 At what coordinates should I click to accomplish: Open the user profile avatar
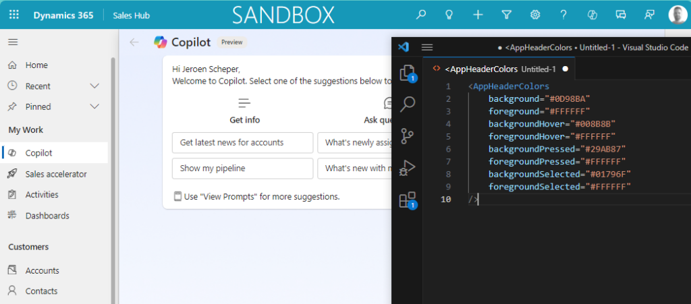[677, 15]
